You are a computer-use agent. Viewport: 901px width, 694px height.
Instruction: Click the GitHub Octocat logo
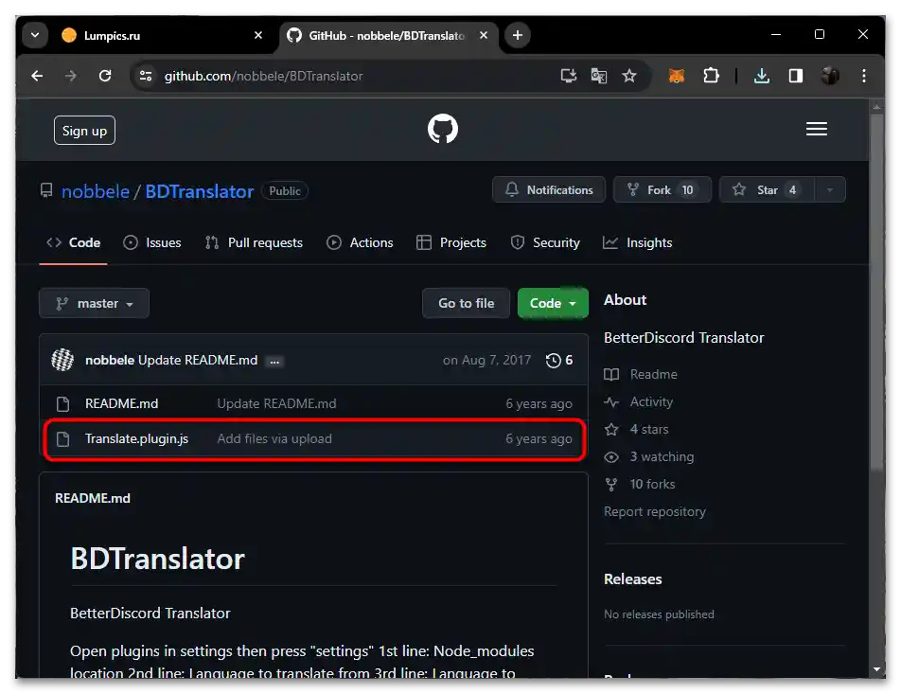tap(443, 129)
